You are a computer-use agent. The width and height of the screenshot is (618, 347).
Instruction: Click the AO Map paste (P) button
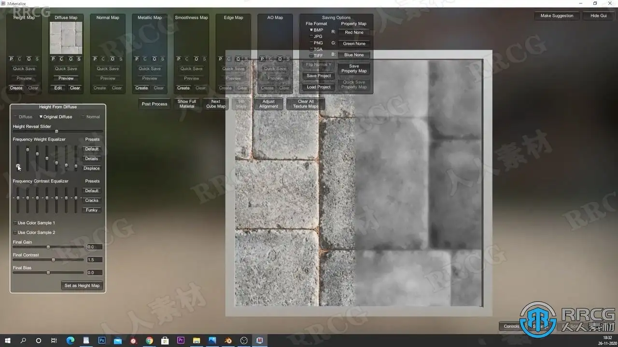(263, 59)
